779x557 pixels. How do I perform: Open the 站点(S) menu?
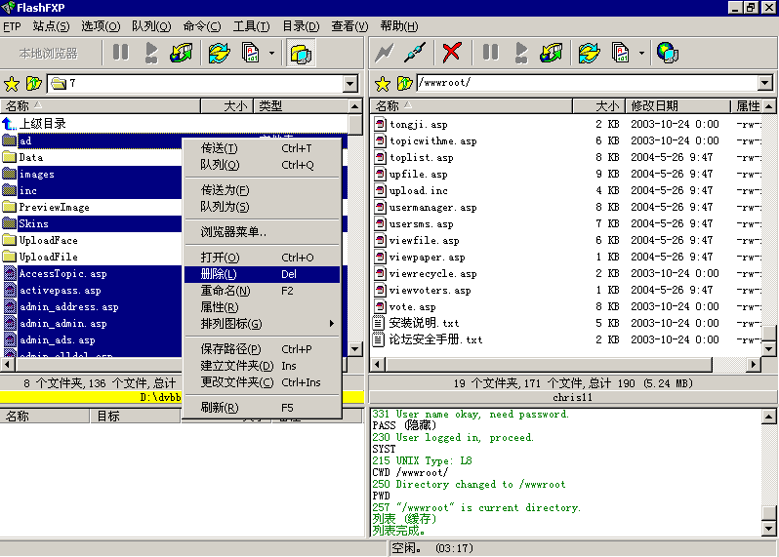pos(51,26)
